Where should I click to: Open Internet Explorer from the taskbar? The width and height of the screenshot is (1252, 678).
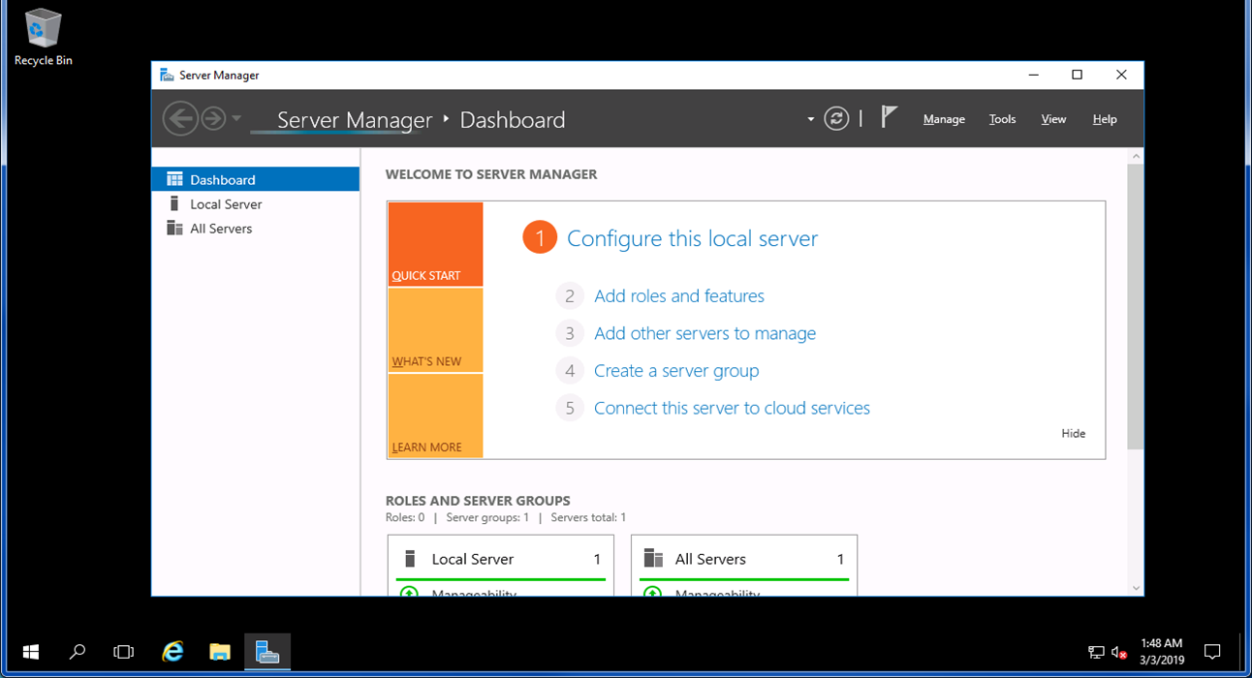[172, 651]
